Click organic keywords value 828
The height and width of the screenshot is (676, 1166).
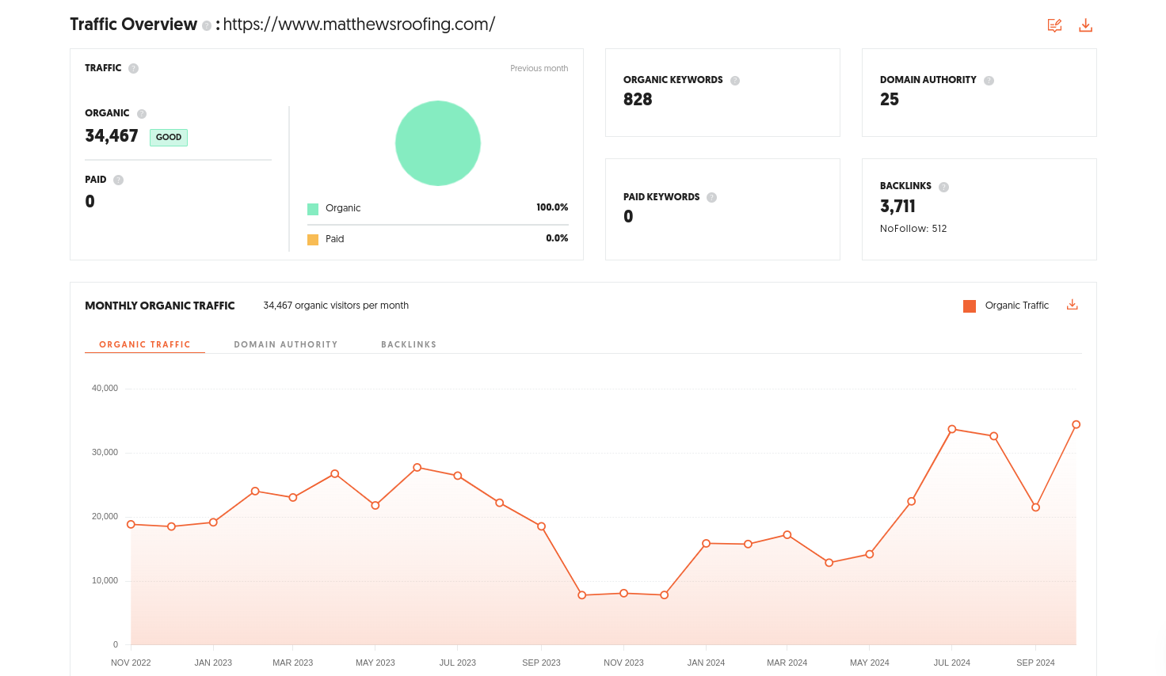click(x=638, y=100)
